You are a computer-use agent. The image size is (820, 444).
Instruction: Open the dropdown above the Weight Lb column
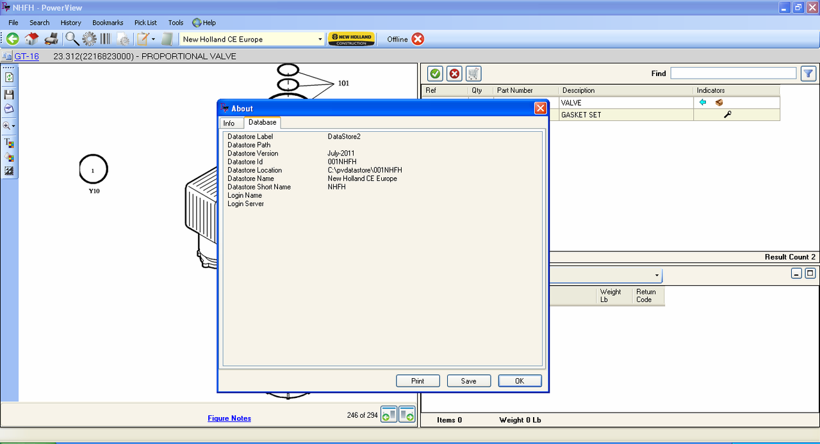(657, 276)
